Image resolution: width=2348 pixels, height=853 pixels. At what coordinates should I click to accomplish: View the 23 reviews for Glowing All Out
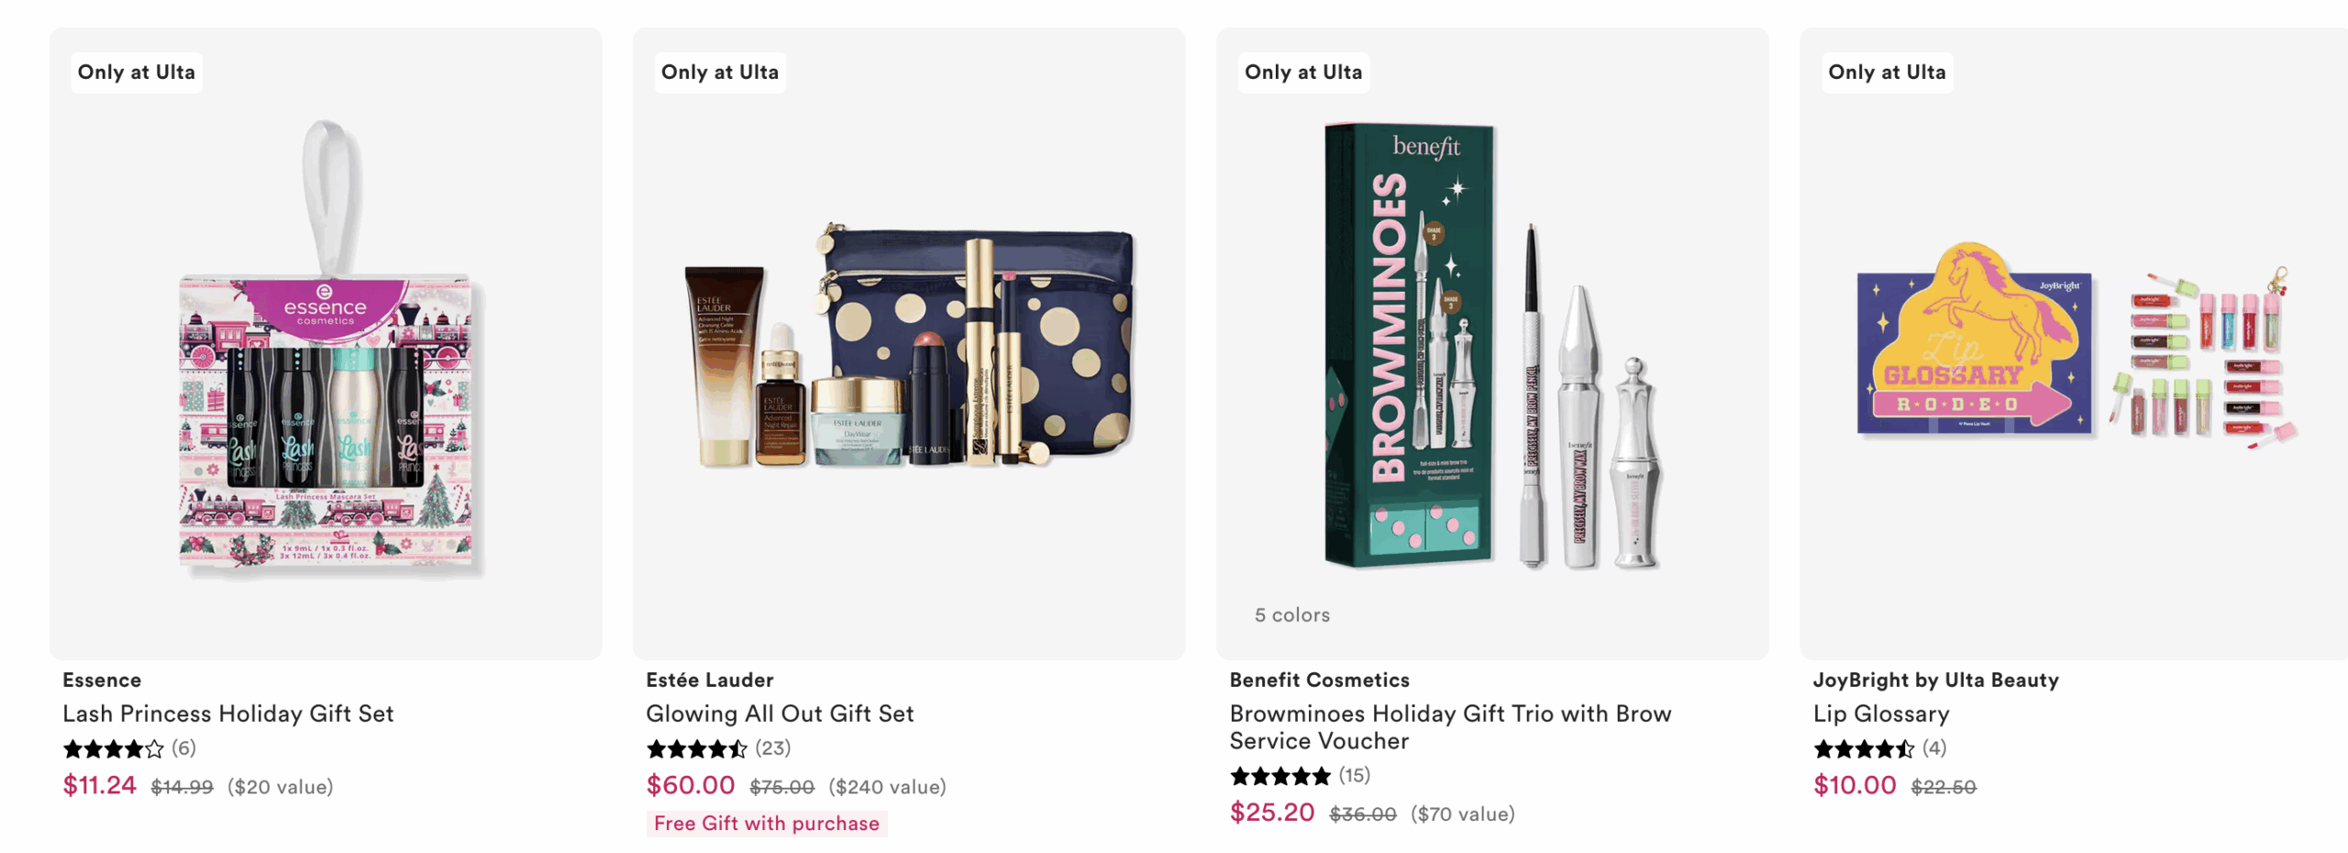(773, 748)
